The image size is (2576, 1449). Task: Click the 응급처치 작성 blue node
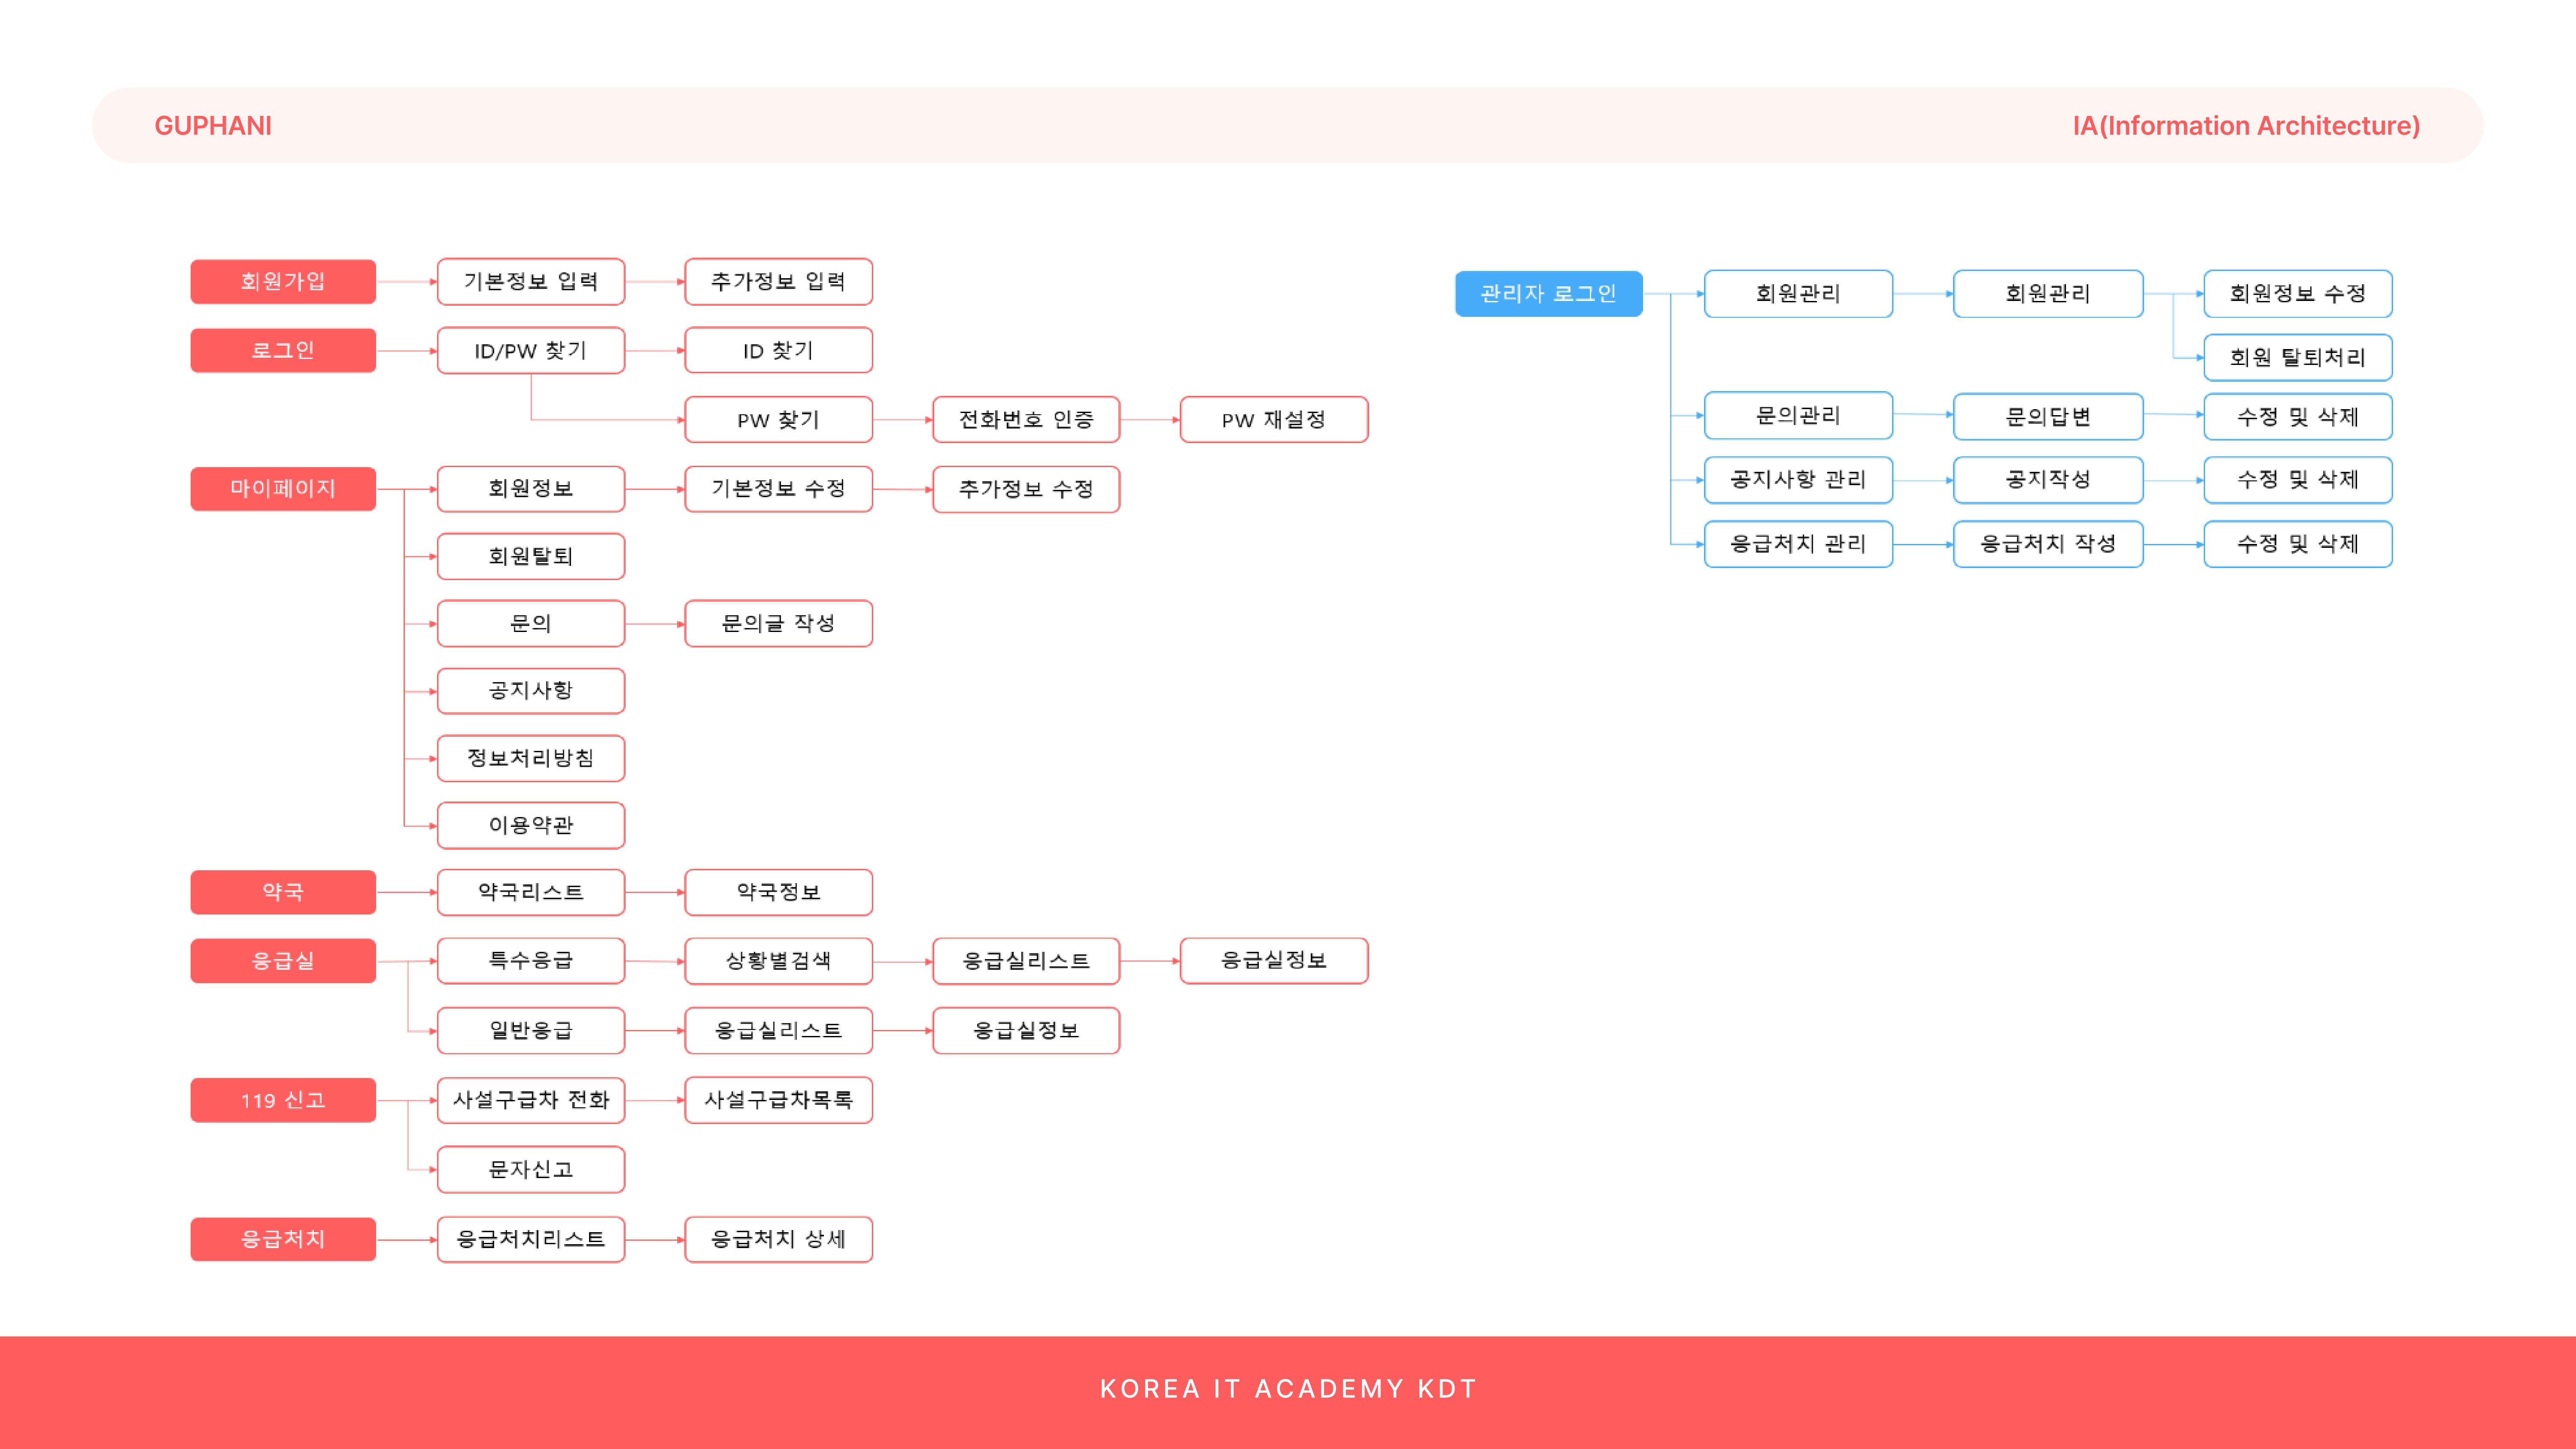(2047, 543)
